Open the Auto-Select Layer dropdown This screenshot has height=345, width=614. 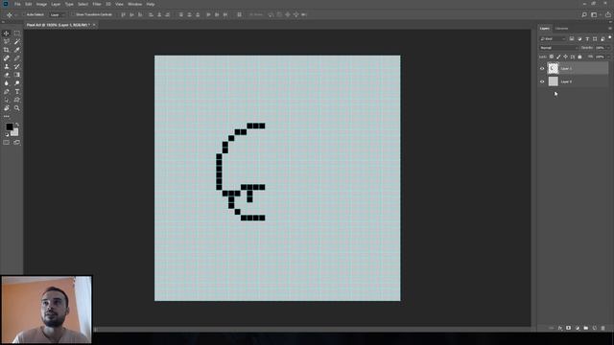(58, 15)
